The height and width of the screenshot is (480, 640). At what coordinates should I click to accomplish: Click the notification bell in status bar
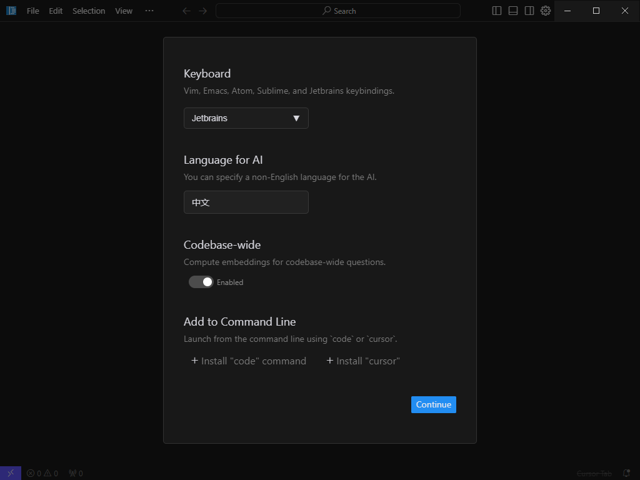(x=626, y=473)
